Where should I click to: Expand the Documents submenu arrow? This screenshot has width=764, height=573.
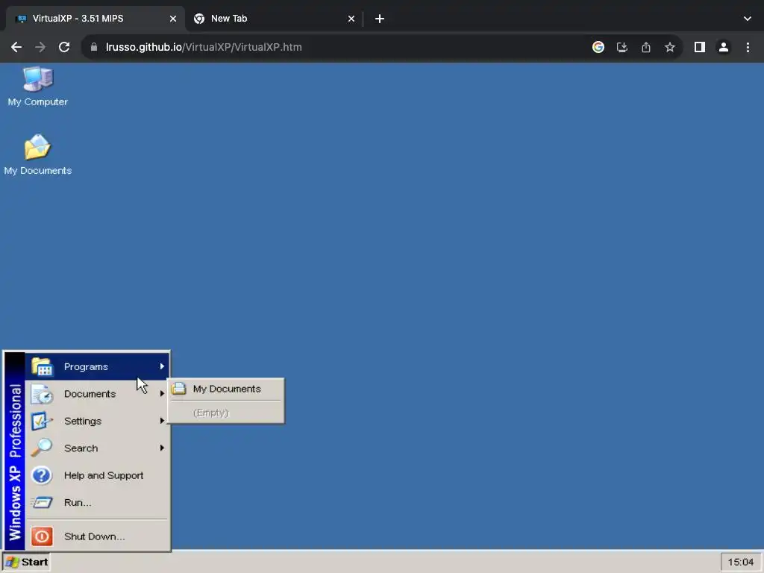click(x=162, y=394)
